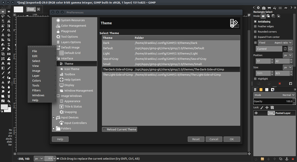Screen dimensions: 297x162
Task: Disable the Antialiasing checkbox
Action: coord(255,22)
